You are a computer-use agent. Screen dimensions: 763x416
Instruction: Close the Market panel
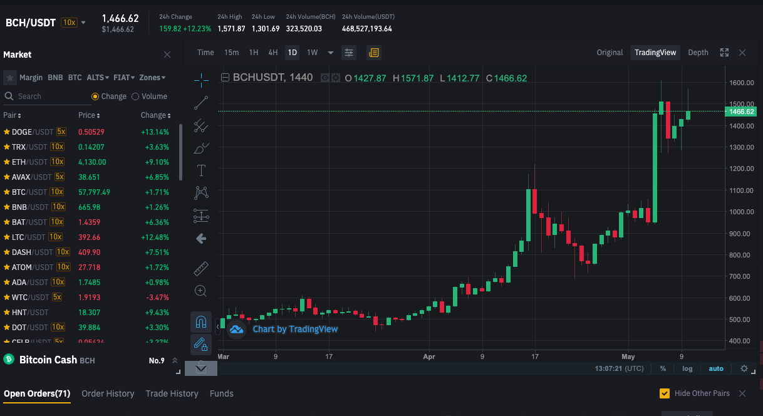coord(167,55)
